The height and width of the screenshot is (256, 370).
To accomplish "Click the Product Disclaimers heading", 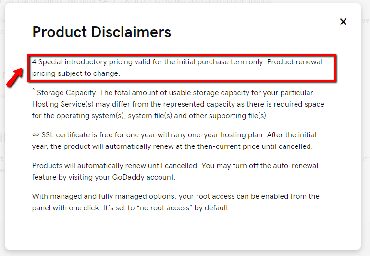I will coord(101,32).
